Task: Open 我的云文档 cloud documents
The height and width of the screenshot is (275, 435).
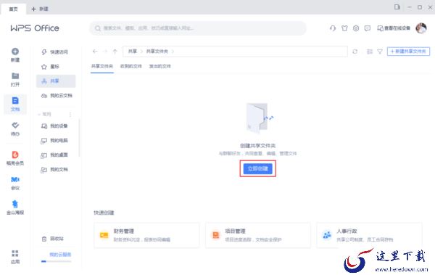Action: pos(56,96)
